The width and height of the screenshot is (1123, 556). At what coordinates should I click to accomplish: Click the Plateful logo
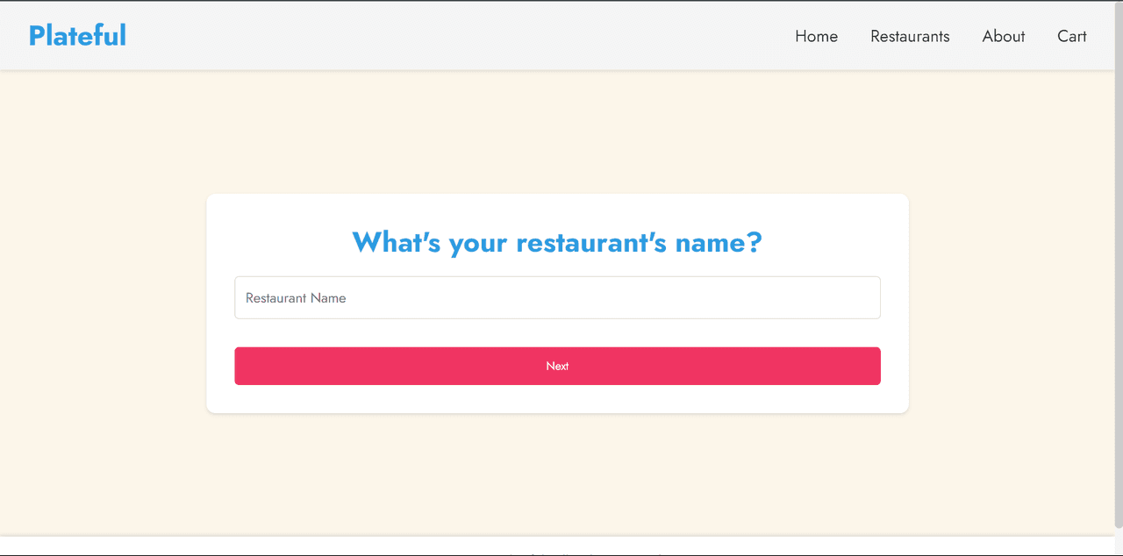click(77, 35)
